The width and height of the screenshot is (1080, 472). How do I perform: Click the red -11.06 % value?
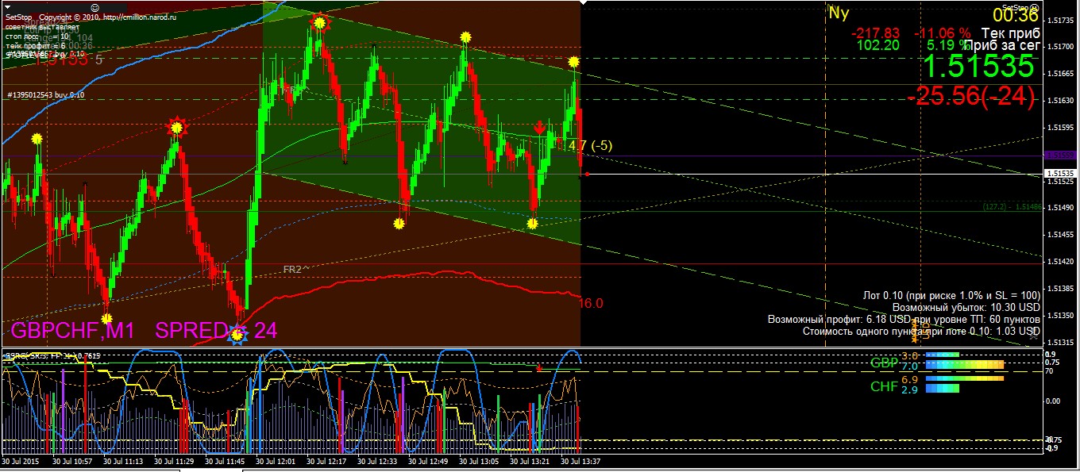(x=942, y=33)
